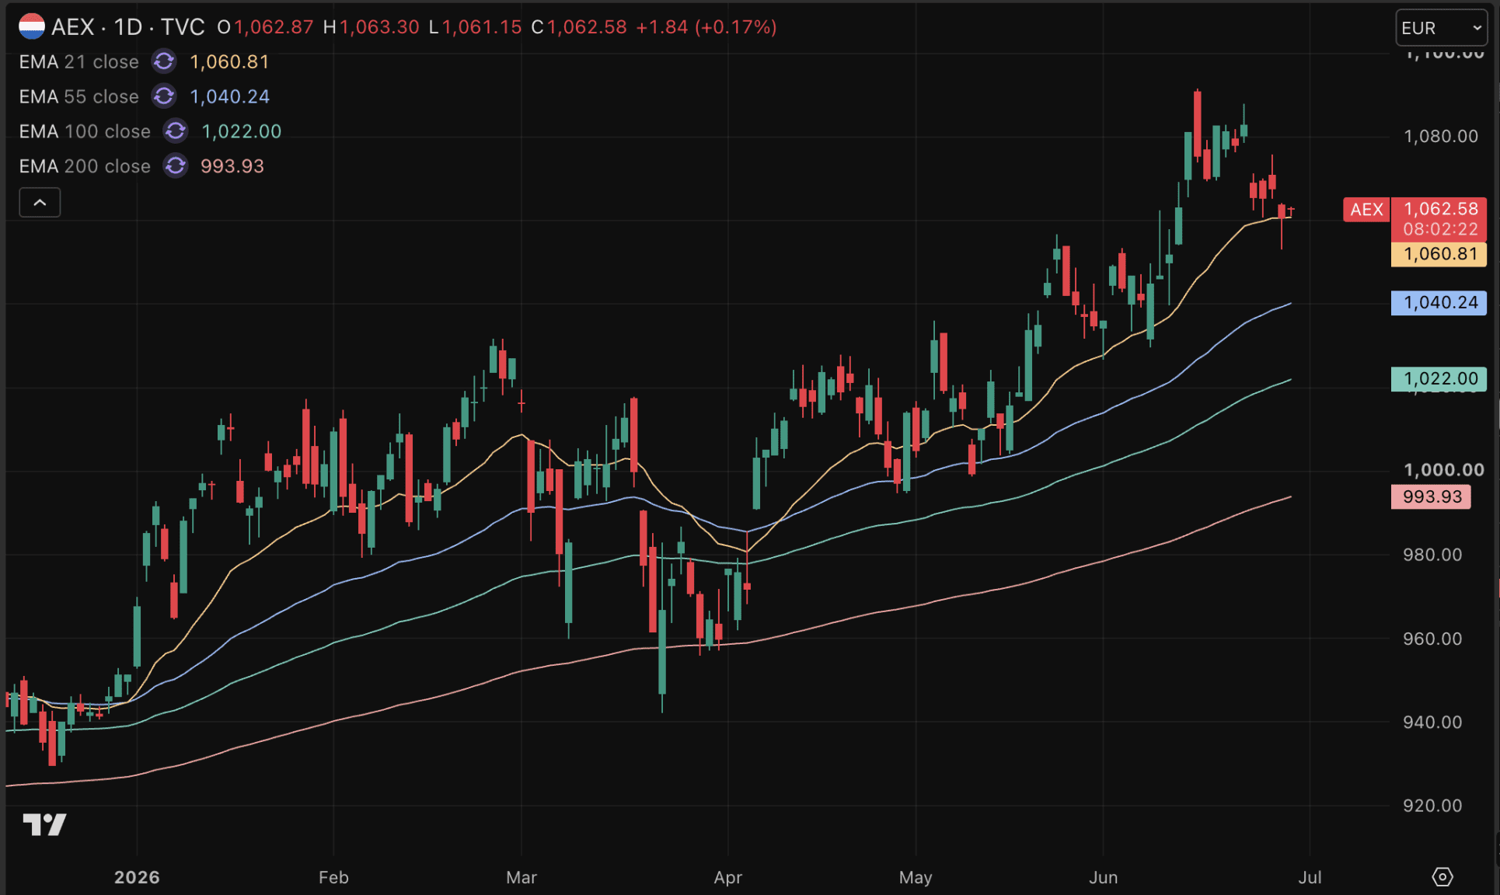Click the refresh icon beside EMA 100 close
This screenshot has height=895, width=1500.
(176, 131)
